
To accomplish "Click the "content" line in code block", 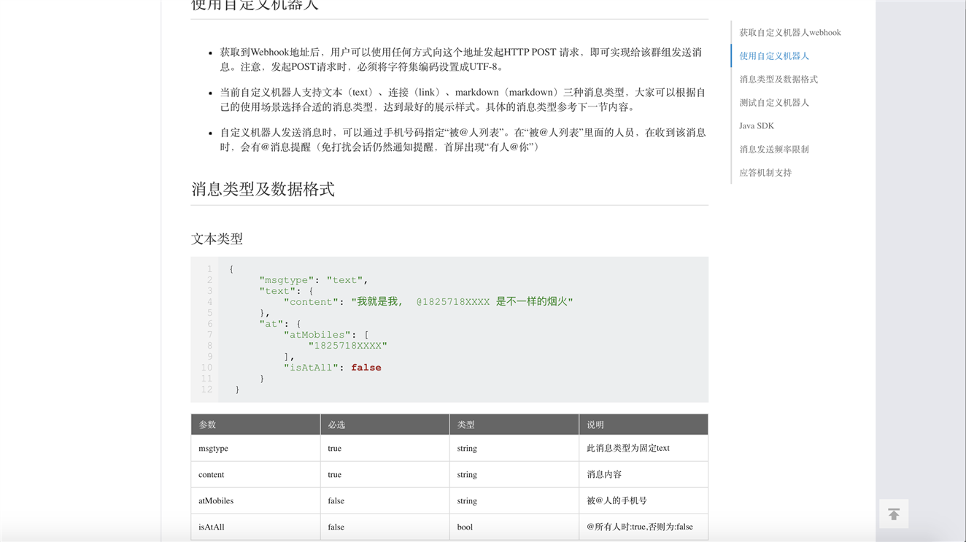I will click(428, 302).
